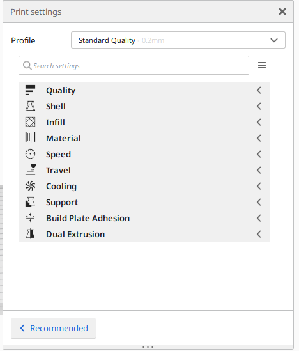Click the Dual Extrusion icon
The width and height of the screenshot is (299, 351).
(30, 234)
